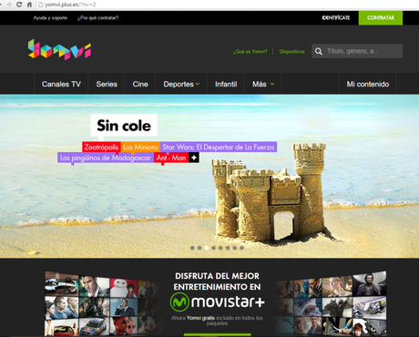Click the IDENTIFÍCATE login button
This screenshot has width=419, height=337.
336,18
